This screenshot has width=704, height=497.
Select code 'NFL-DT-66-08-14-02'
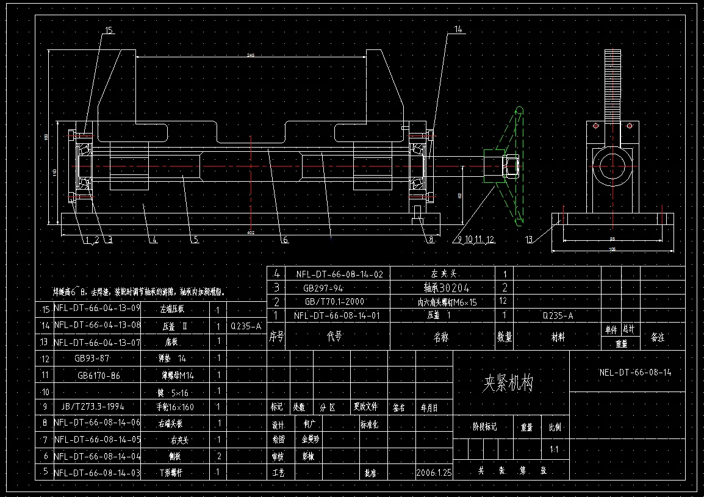339,274
